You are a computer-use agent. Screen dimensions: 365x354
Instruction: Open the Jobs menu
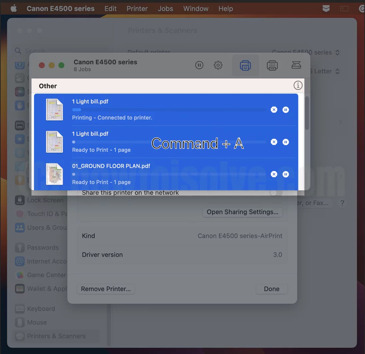(166, 9)
